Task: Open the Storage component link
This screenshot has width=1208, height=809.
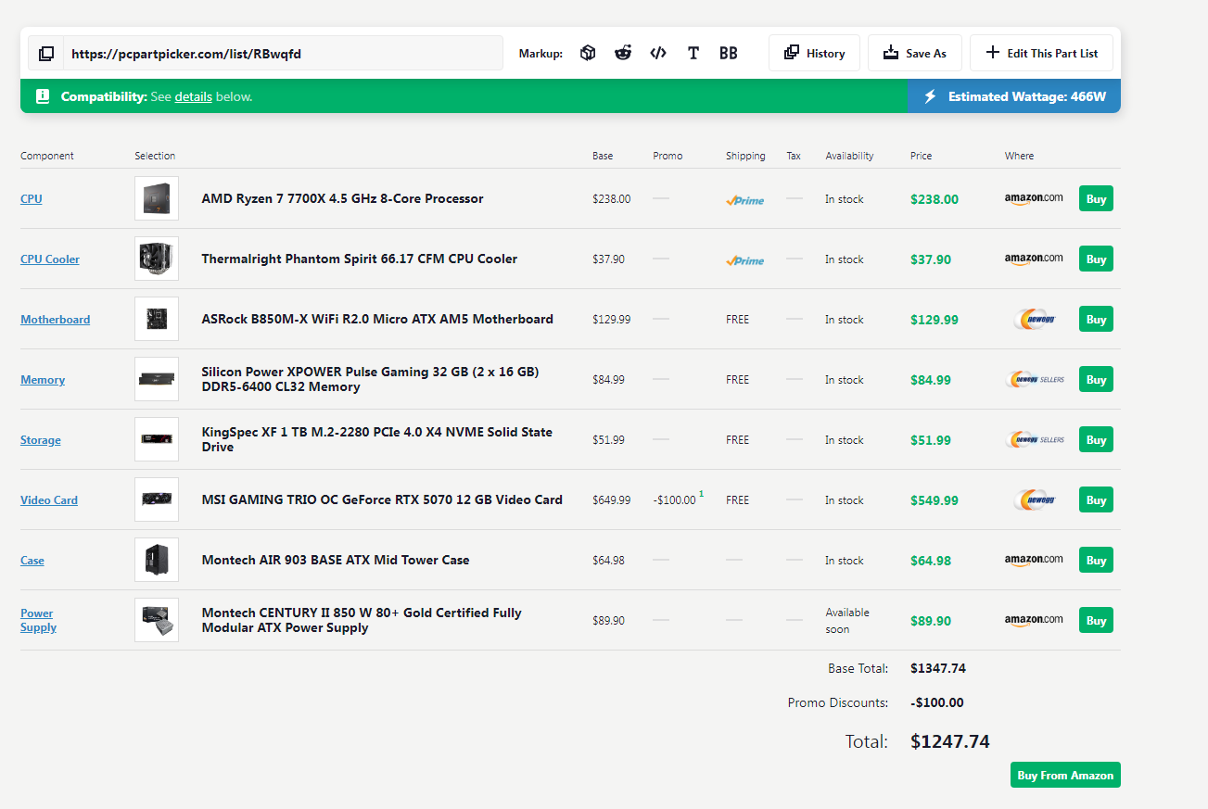Action: (41, 440)
